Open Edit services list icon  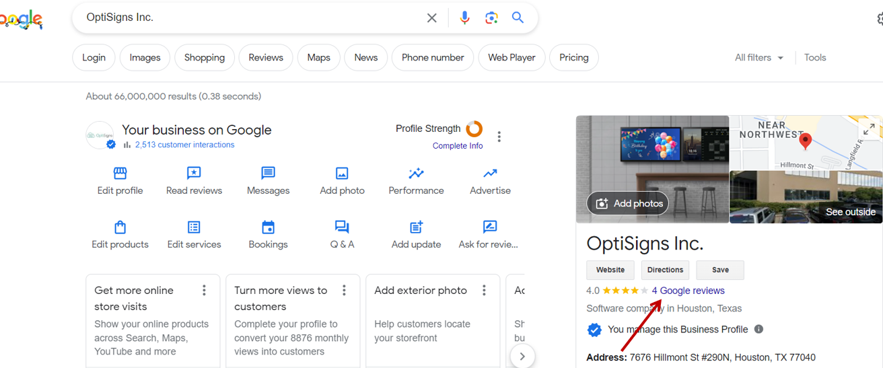(x=194, y=227)
